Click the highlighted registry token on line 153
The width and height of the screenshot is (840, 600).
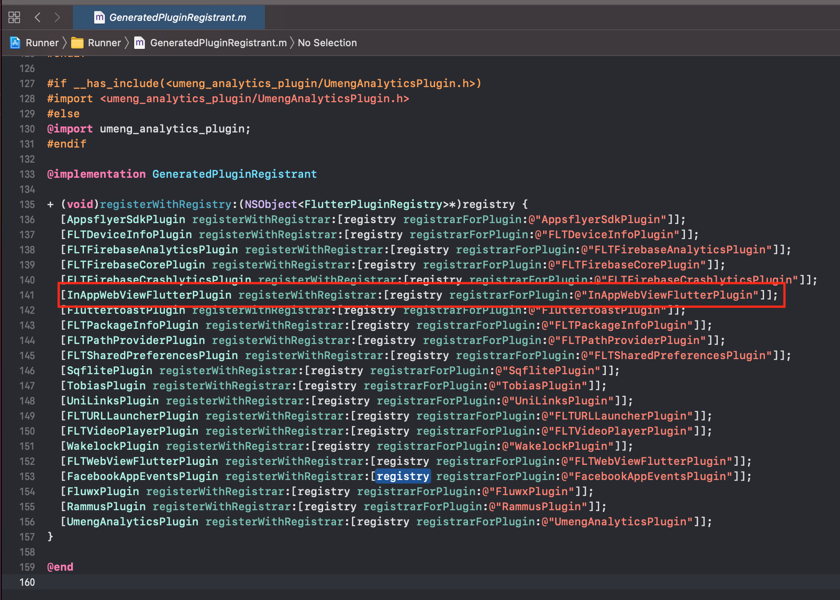click(402, 476)
